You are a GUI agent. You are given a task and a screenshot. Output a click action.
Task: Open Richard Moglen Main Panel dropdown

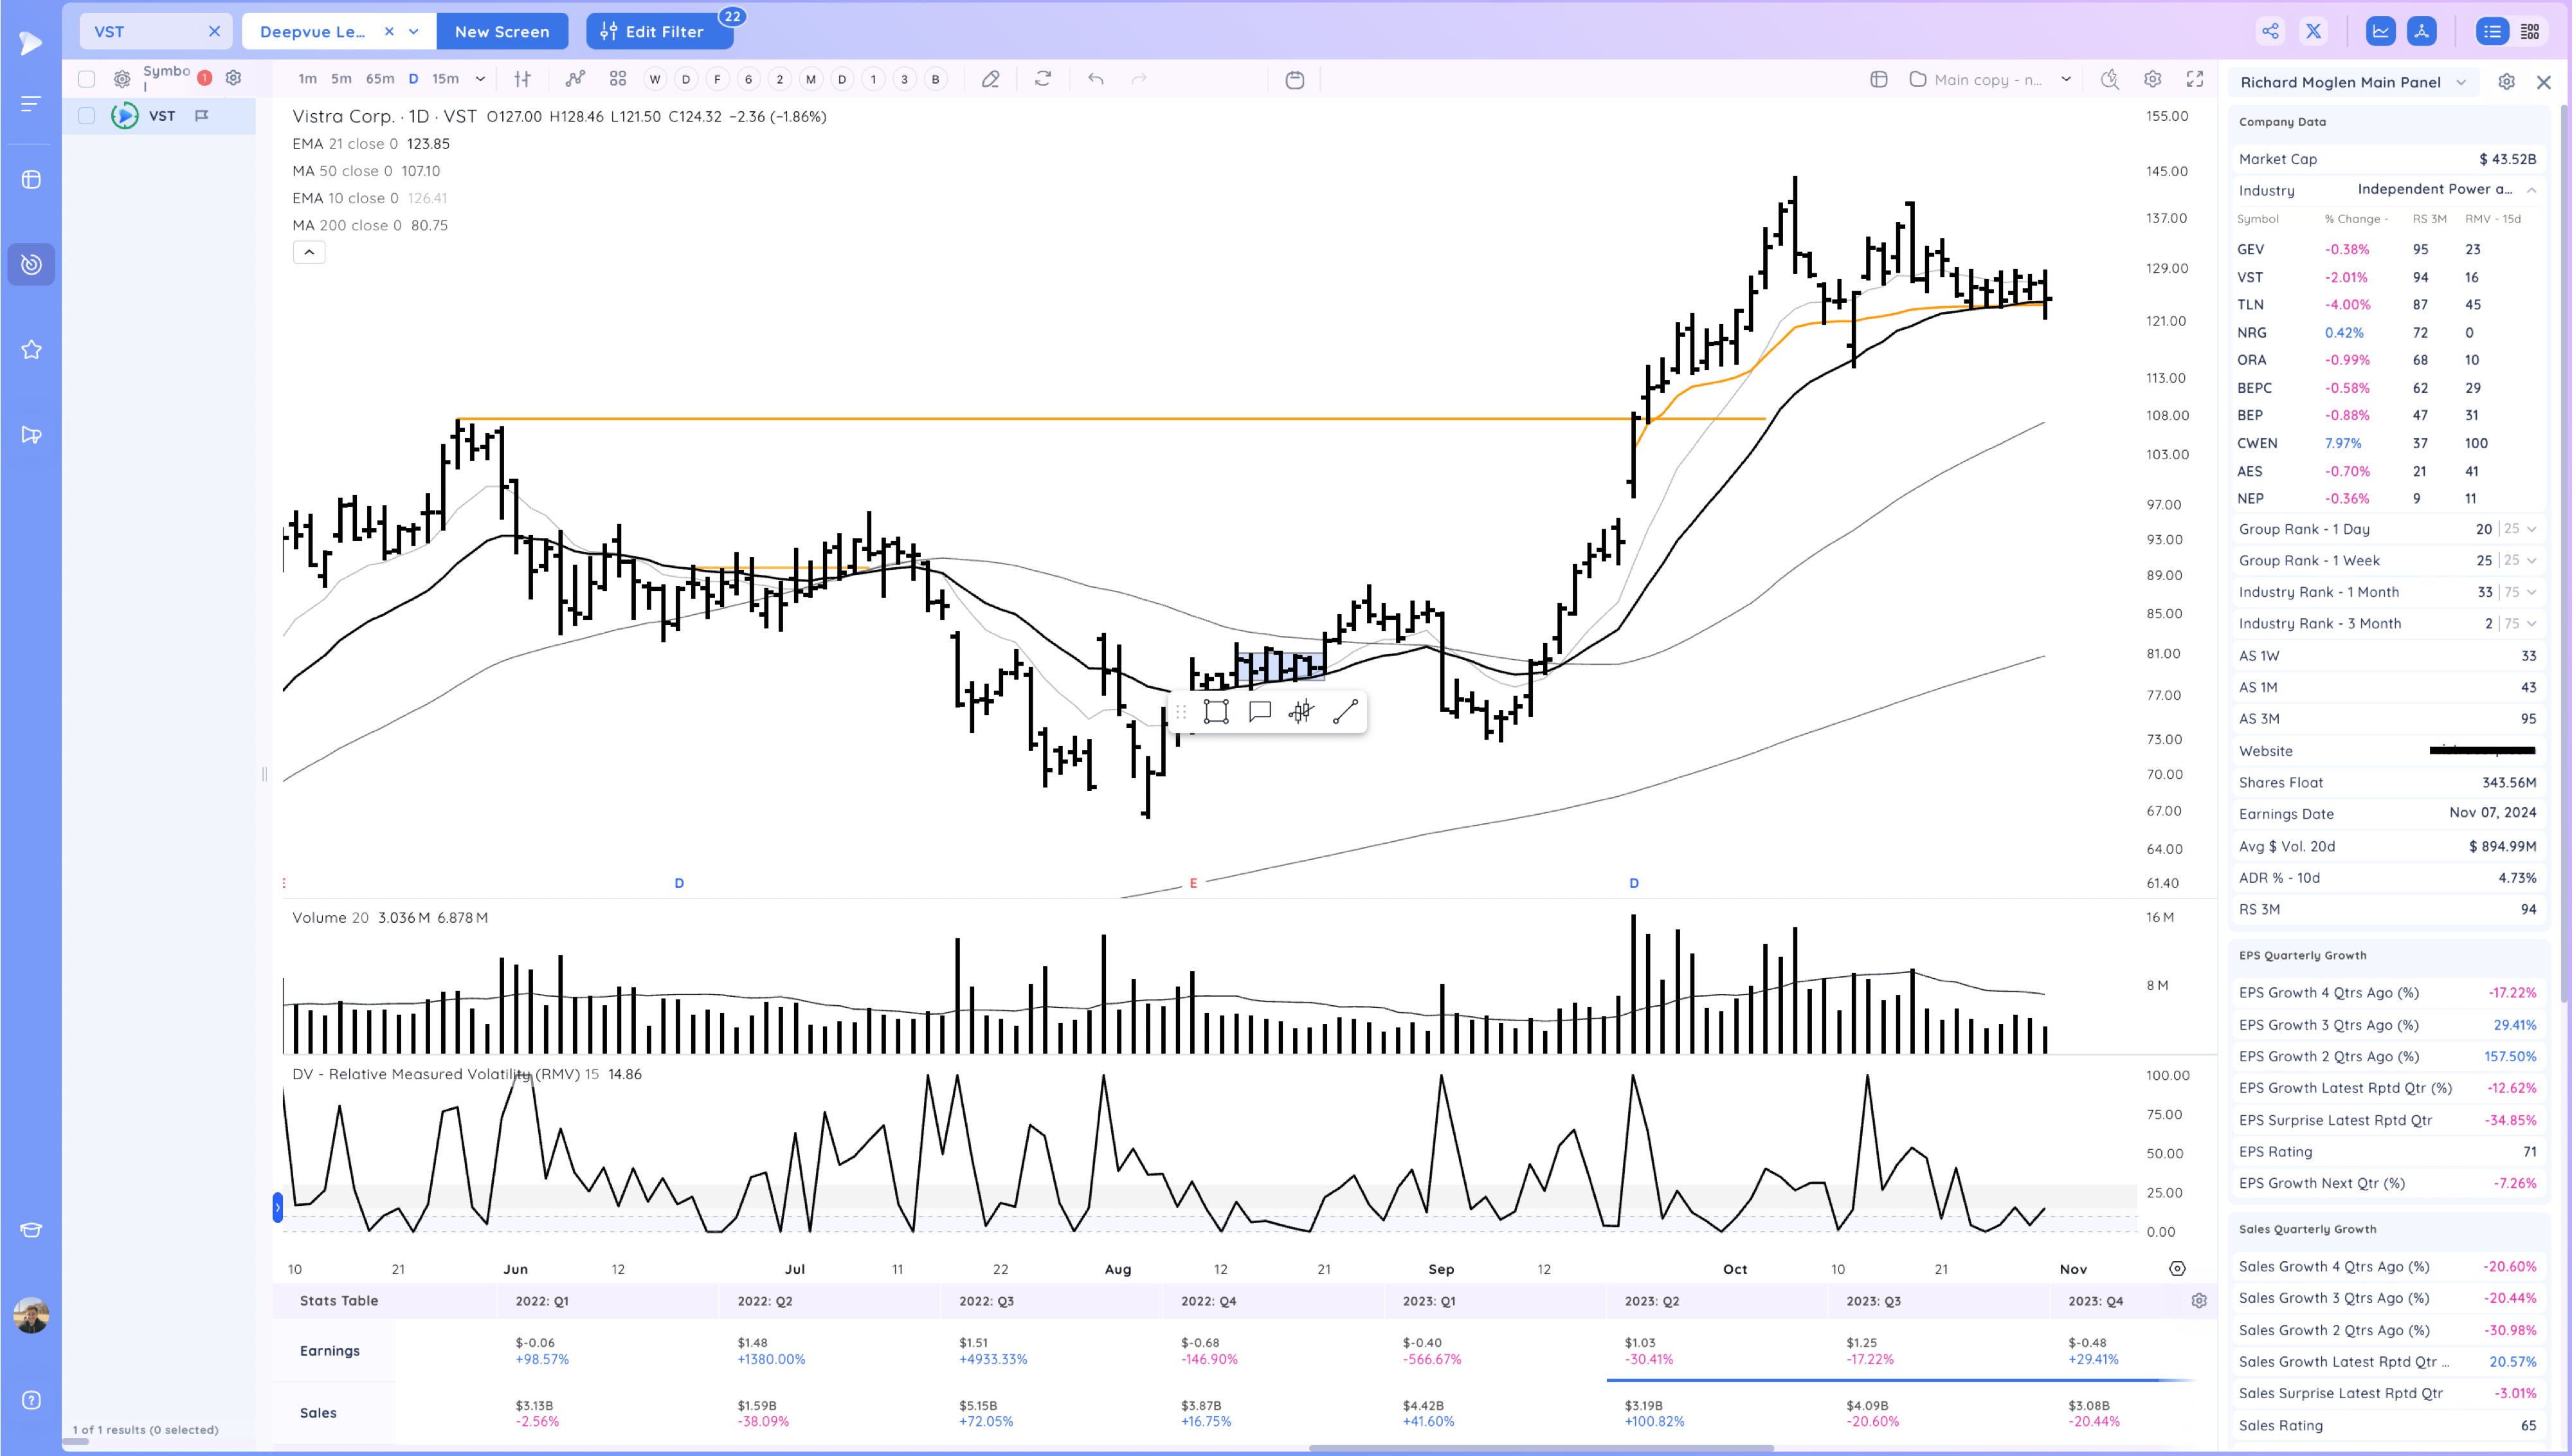pos(2460,82)
